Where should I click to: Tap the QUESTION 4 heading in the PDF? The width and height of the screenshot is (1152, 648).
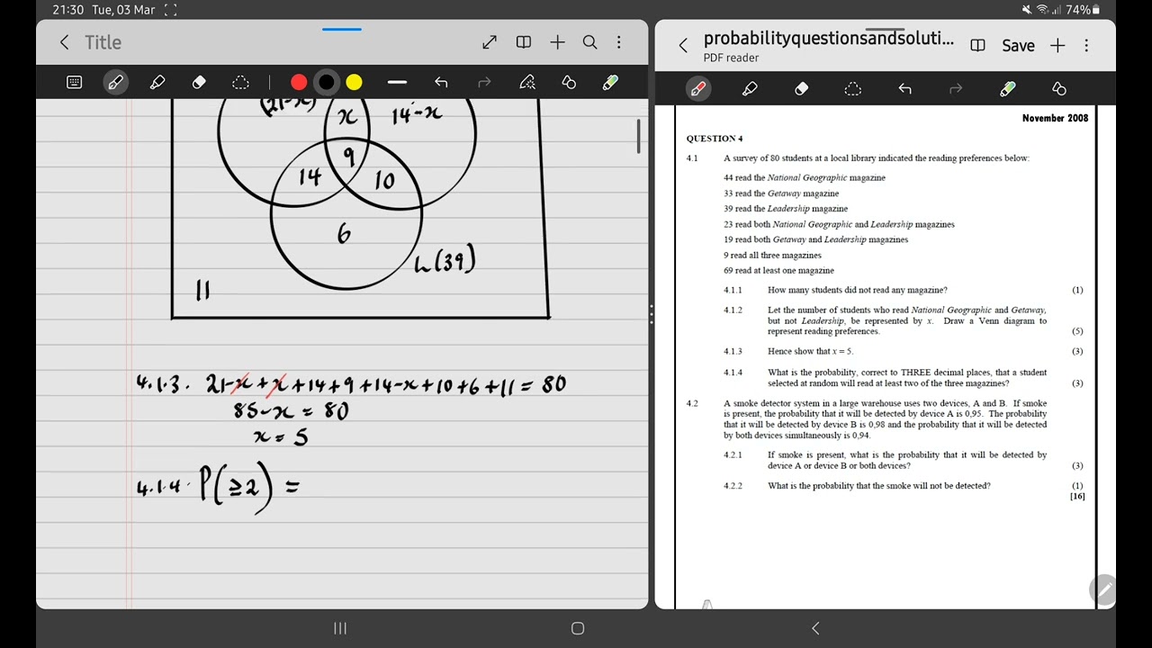[x=715, y=139]
